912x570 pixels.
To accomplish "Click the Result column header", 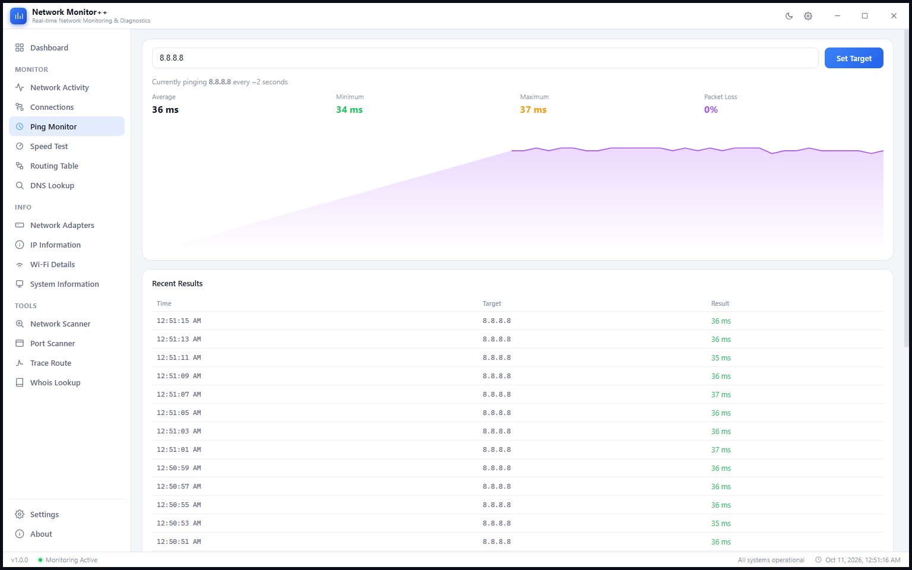I will coord(720,303).
